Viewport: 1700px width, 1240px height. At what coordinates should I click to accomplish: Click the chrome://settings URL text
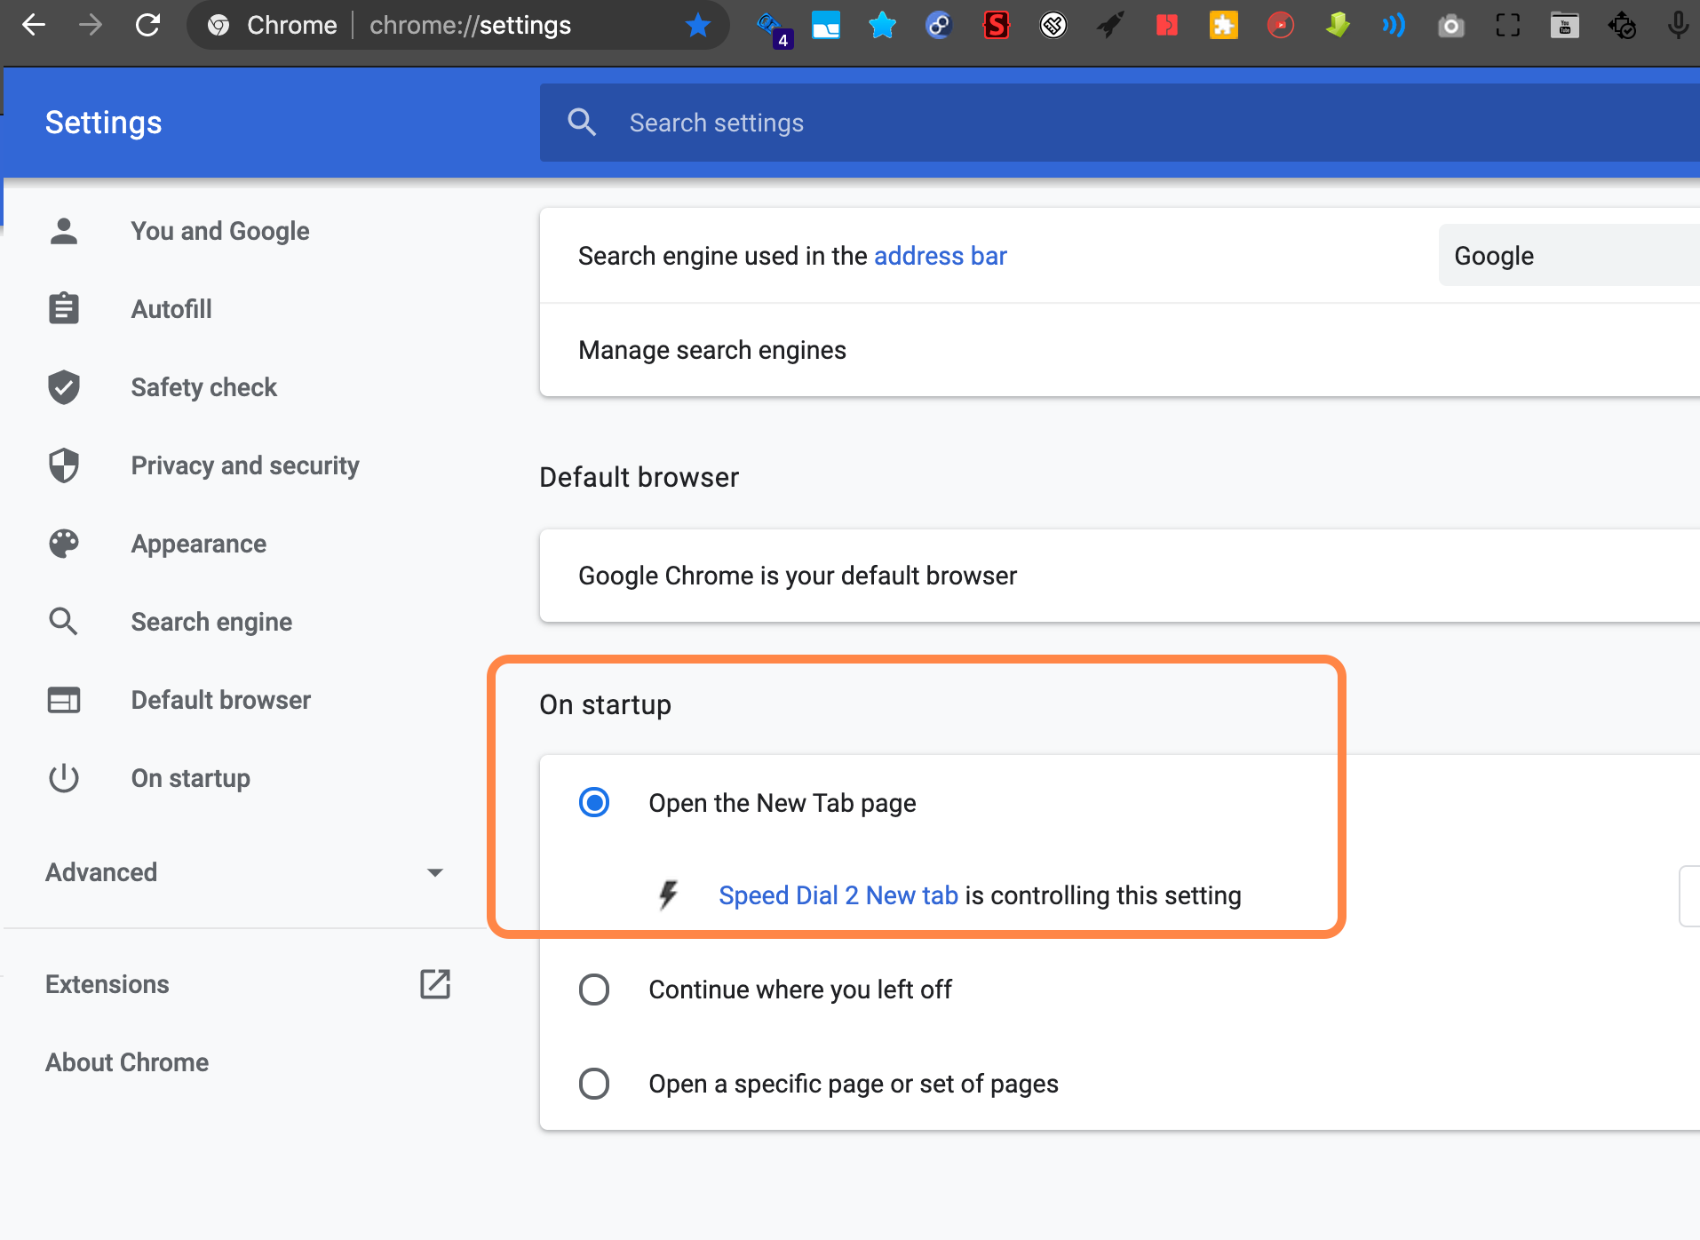point(470,25)
